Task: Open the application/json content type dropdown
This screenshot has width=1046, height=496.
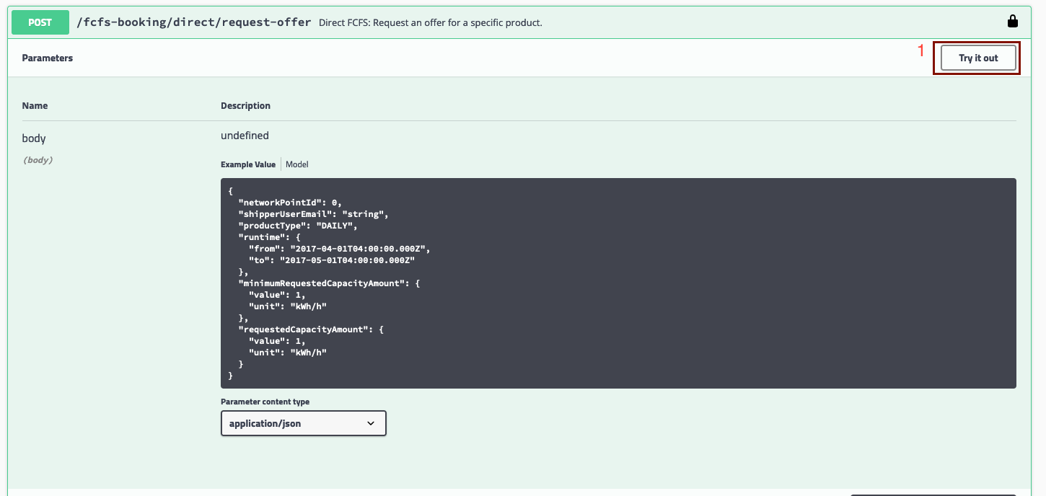Action: [x=303, y=423]
